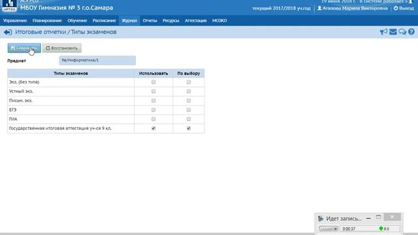Open the Управление menu
This screenshot has height=235, width=418.
click(x=15, y=20)
